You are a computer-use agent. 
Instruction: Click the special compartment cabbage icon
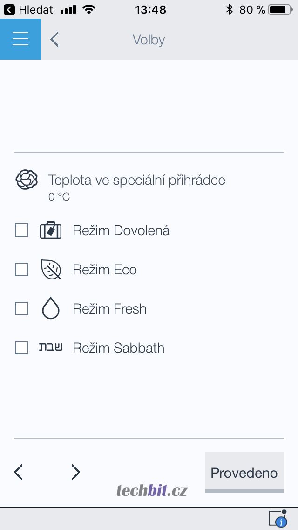click(x=27, y=180)
